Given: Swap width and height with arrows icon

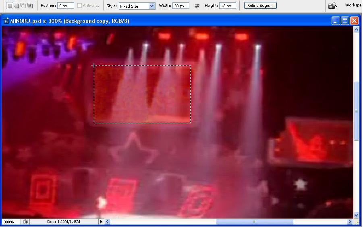Looking at the screenshot, I should click(197, 6).
